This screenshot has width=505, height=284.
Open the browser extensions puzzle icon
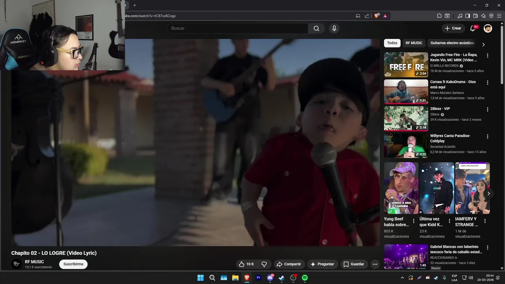point(439,16)
